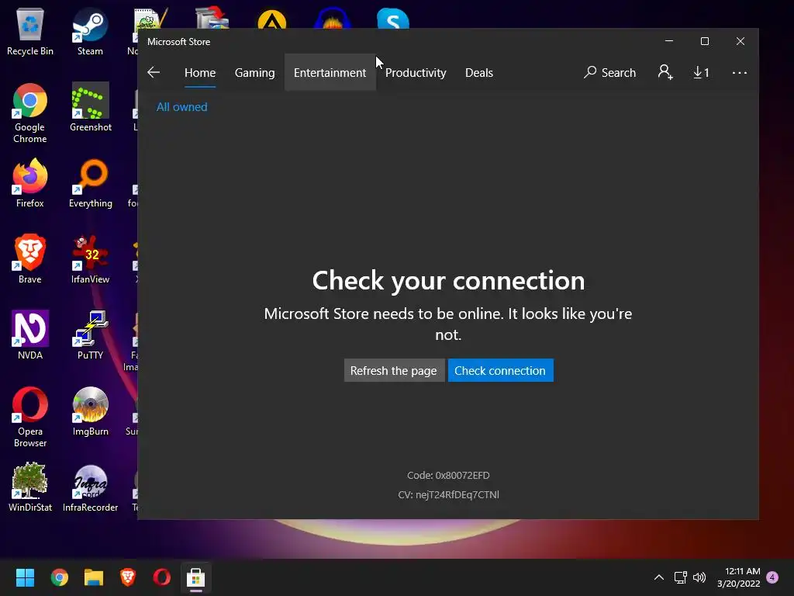Select the ImgBurn desktop shortcut
The width and height of the screenshot is (794, 596).
[x=90, y=411]
